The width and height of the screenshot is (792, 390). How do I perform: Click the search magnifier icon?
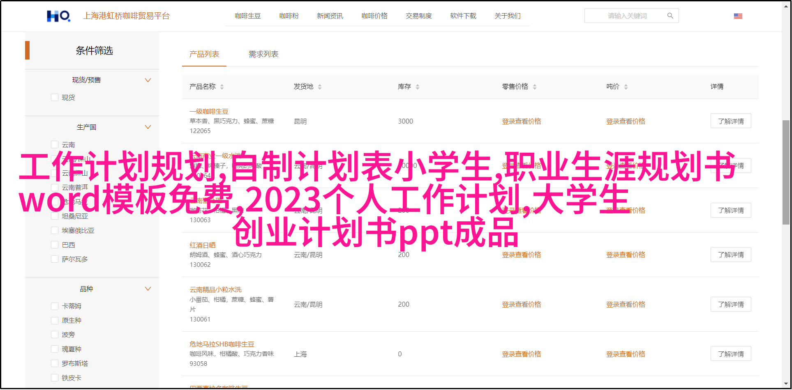[670, 16]
